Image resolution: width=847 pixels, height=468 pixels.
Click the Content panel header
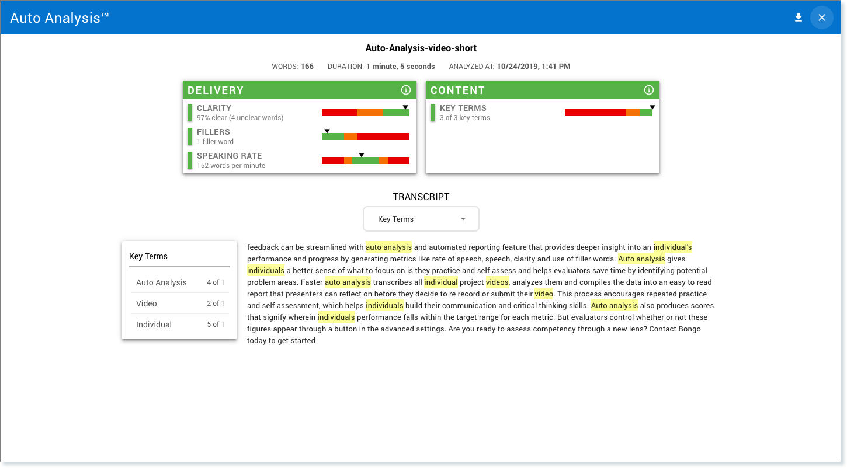pyautogui.click(x=532, y=90)
